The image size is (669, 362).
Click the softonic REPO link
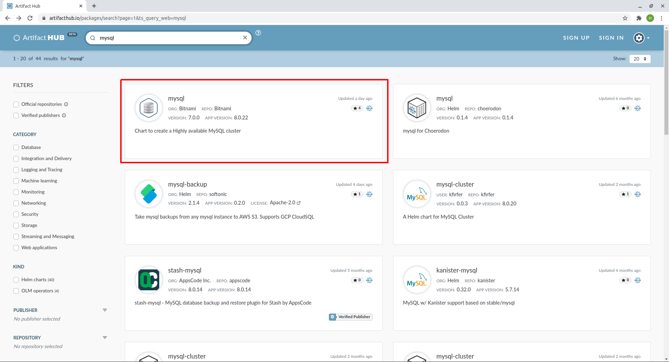click(x=218, y=194)
